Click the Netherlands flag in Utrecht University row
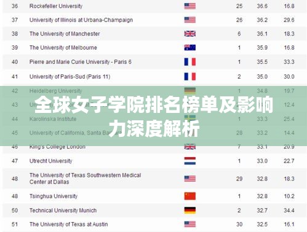Image resolution: width=307 pixels, height=232 pixels. 189,161
